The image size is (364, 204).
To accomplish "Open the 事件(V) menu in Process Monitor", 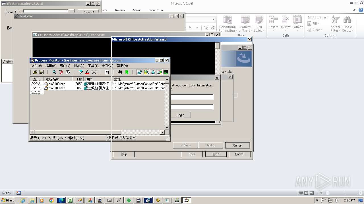I will pos(65,66).
